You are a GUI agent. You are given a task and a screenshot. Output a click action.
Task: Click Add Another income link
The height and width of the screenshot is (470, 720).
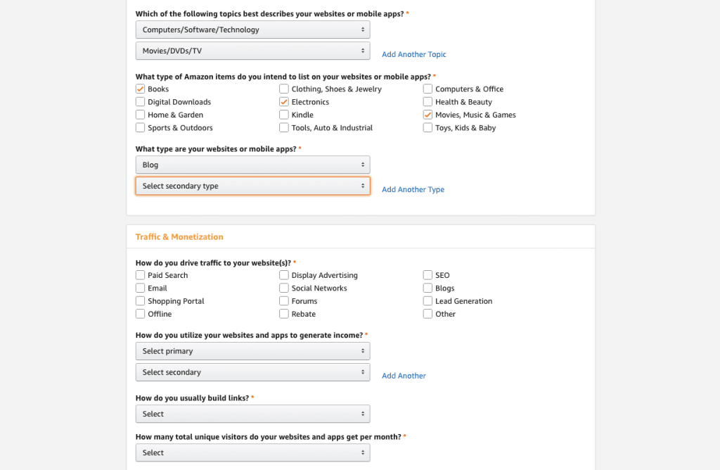coord(404,376)
